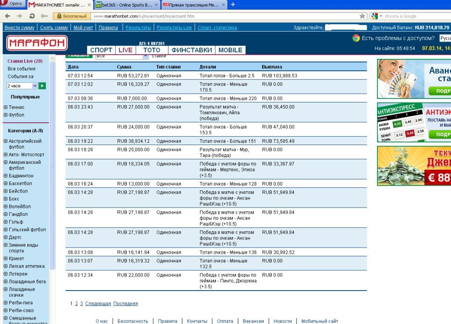Expand the Бокс category
The width and height of the screenshot is (451, 324).
pyautogui.click(x=5, y=199)
